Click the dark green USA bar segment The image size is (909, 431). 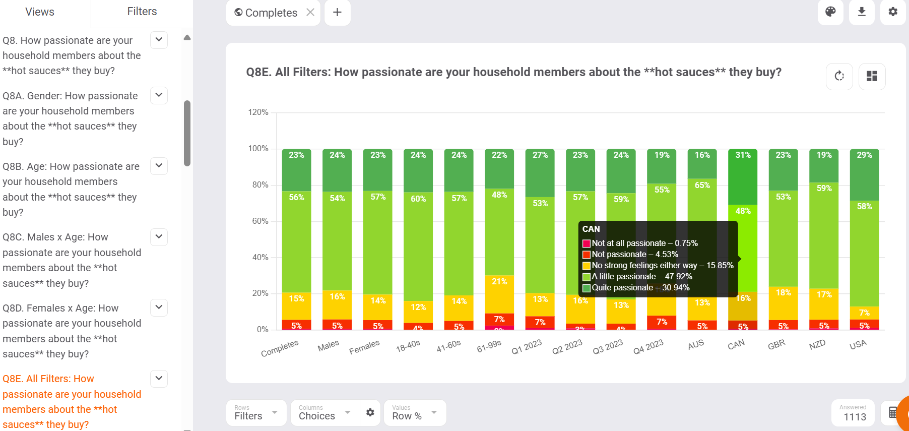(x=864, y=174)
